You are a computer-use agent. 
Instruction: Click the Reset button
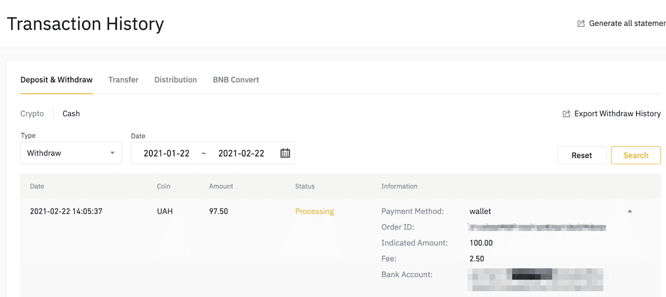click(x=581, y=155)
